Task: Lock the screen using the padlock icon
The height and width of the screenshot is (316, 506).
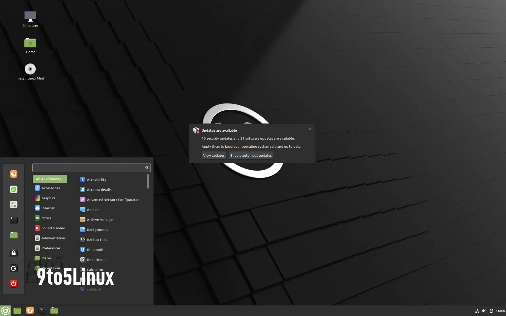Action: coord(13,253)
